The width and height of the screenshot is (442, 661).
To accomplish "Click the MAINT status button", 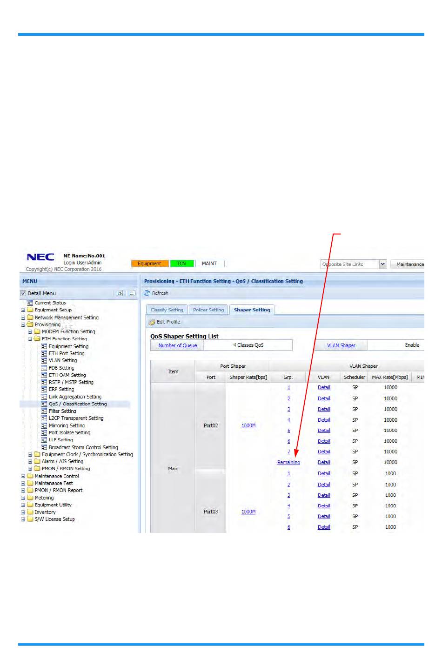I will click(209, 263).
